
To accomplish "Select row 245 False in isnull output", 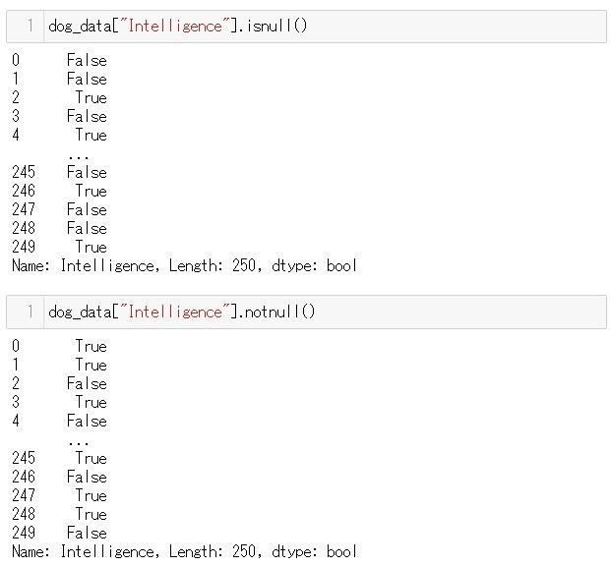I will tap(59, 172).
